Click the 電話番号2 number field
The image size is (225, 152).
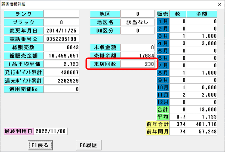point(62,39)
